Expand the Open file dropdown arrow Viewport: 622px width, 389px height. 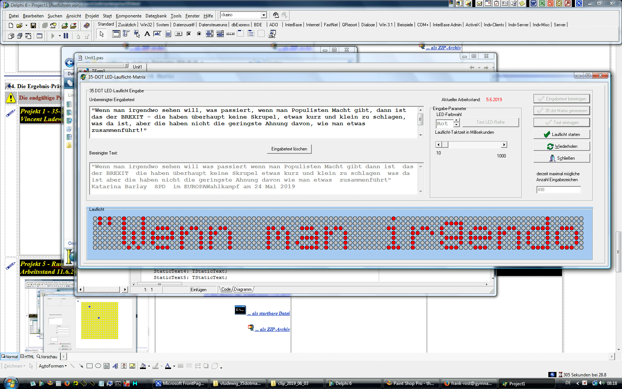click(26, 26)
